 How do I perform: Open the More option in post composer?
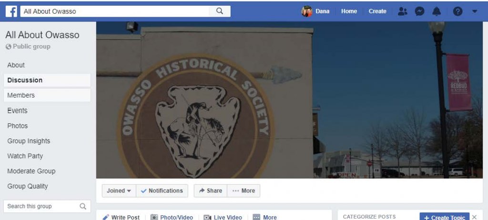[265, 217]
